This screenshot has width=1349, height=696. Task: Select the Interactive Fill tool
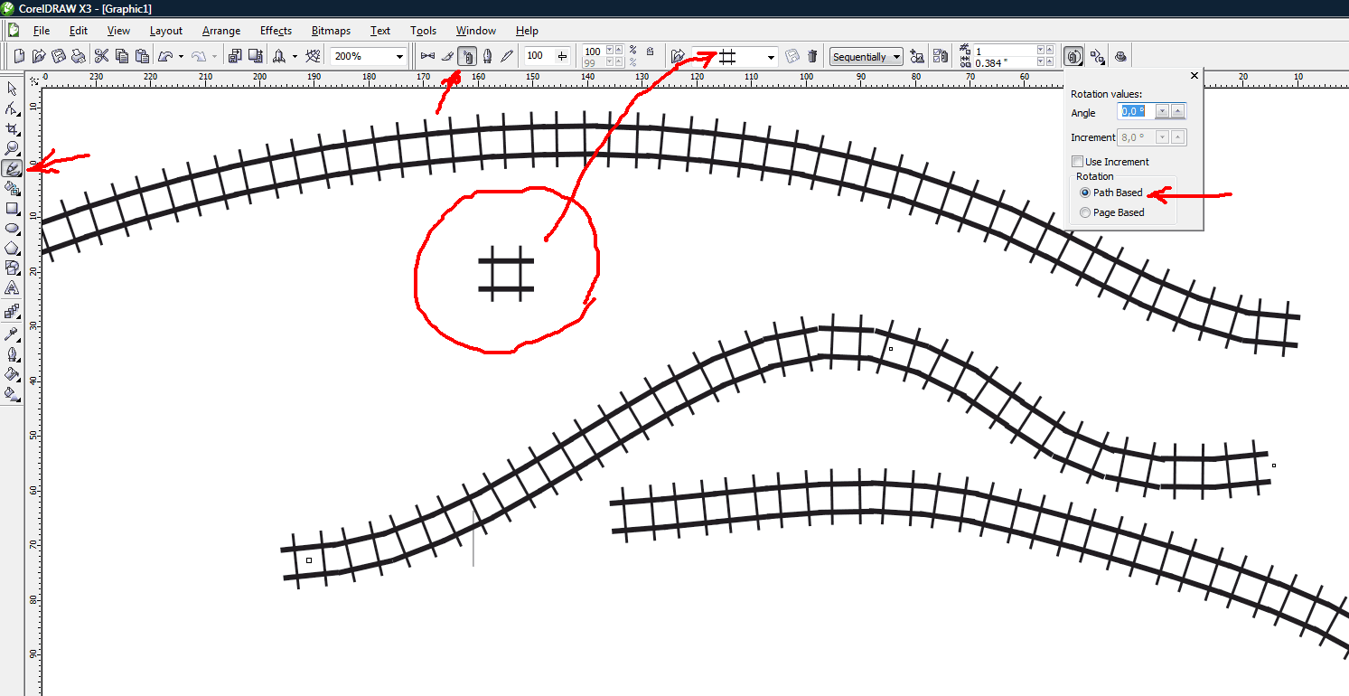click(12, 394)
